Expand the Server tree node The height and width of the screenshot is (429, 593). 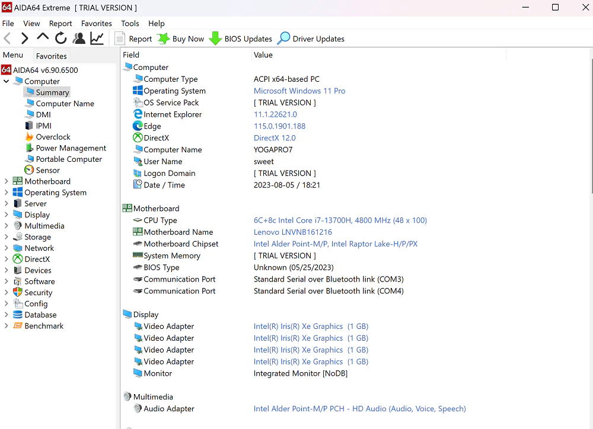coord(6,204)
